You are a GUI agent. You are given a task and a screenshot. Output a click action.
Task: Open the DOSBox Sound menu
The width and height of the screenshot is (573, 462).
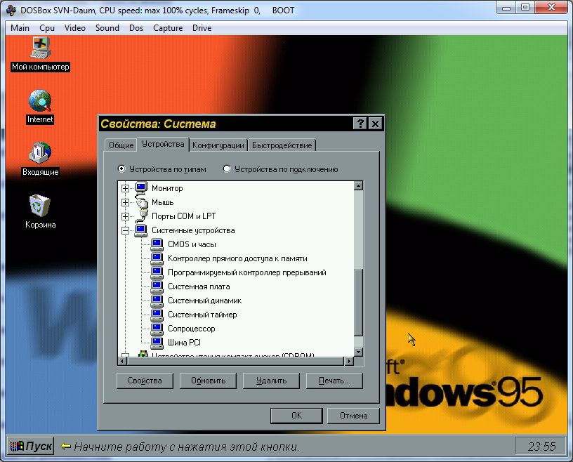107,28
